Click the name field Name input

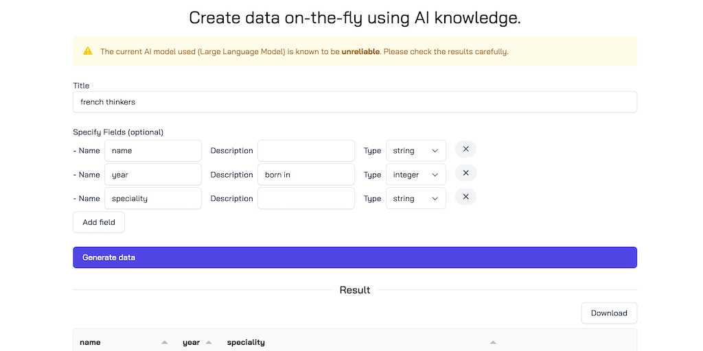pos(153,151)
